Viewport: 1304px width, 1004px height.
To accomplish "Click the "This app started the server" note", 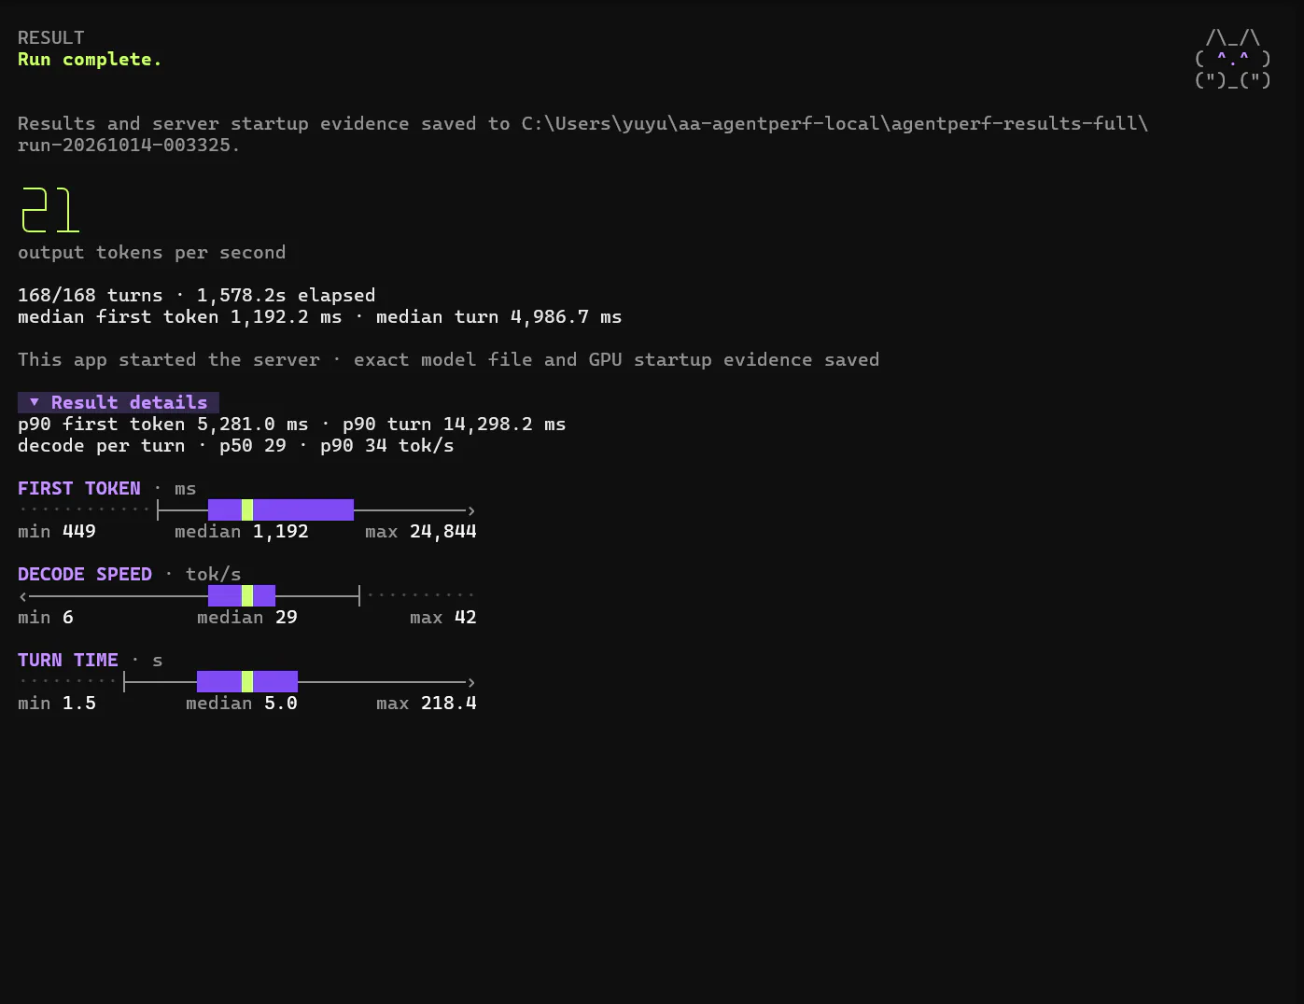I will point(169,360).
